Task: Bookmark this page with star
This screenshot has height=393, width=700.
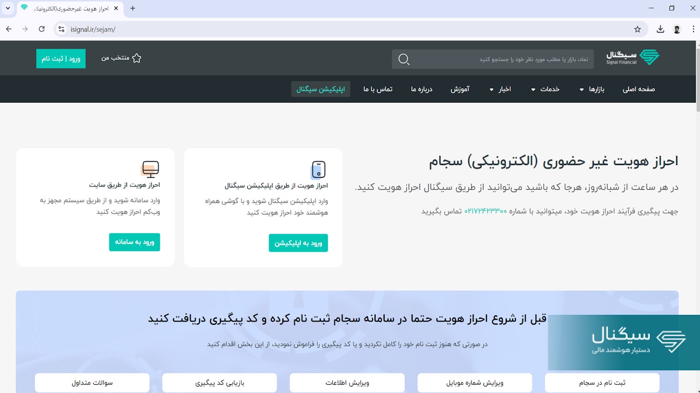Action: pyautogui.click(x=637, y=29)
